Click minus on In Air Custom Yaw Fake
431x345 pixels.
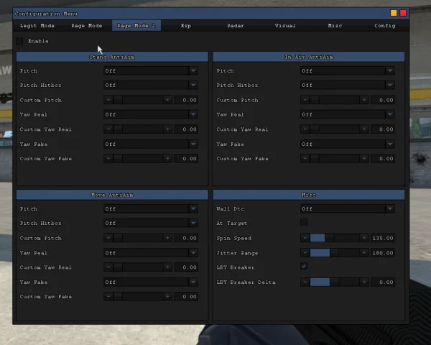pos(305,158)
